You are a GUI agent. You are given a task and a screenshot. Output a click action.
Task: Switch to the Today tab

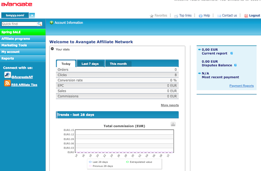[66, 64]
